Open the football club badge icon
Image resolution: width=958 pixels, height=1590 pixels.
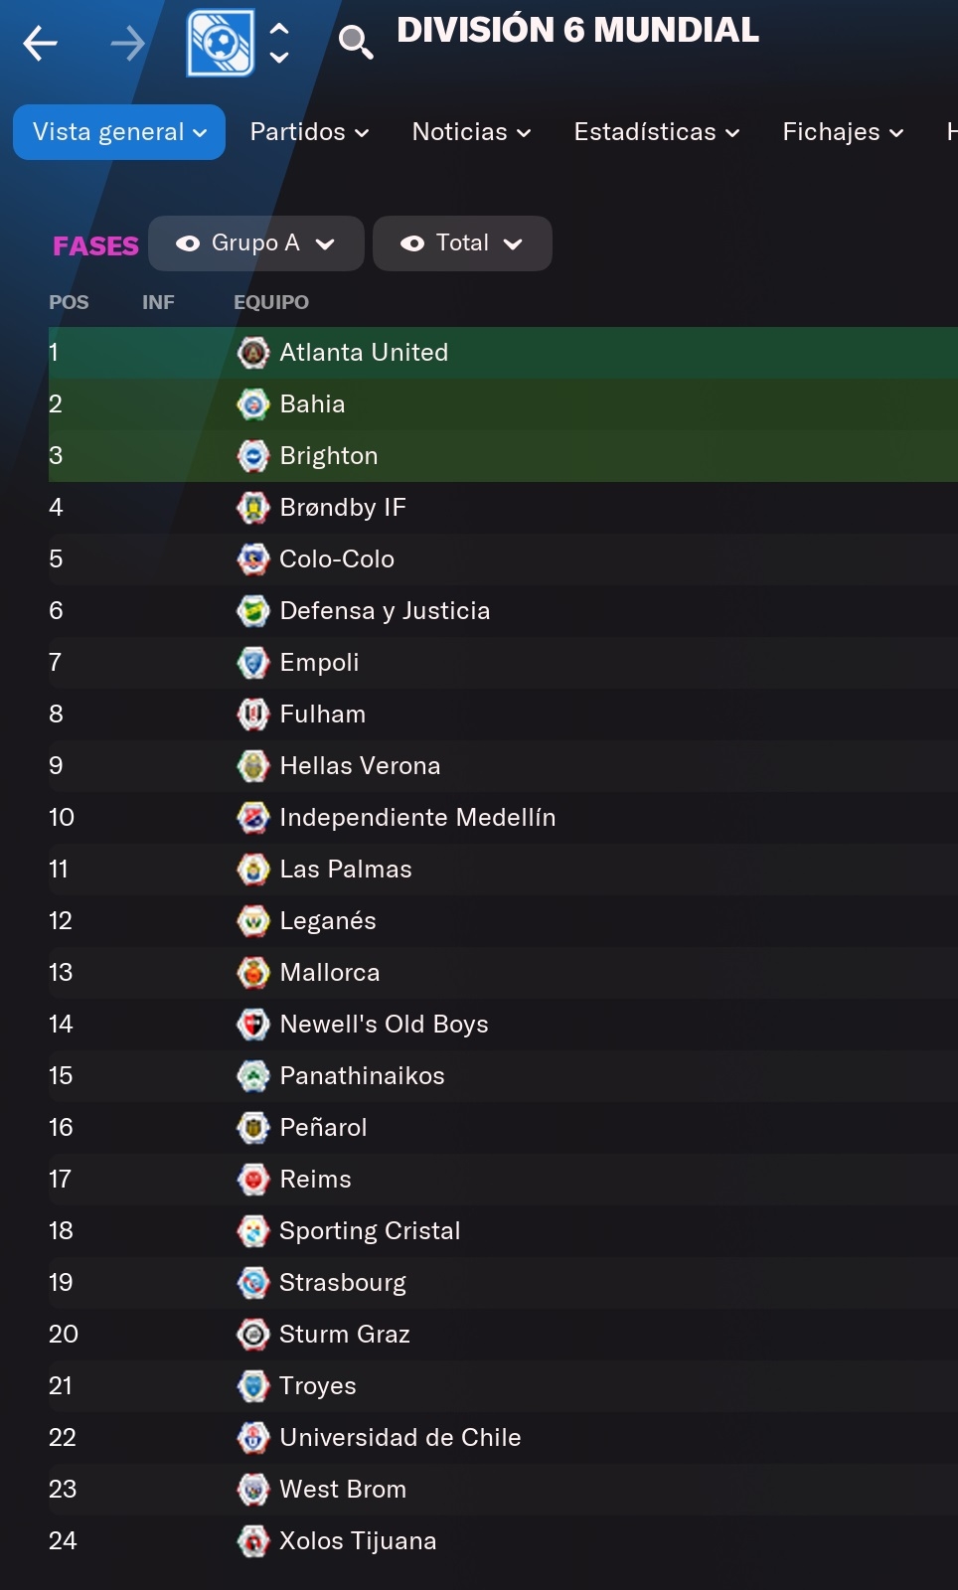(221, 43)
